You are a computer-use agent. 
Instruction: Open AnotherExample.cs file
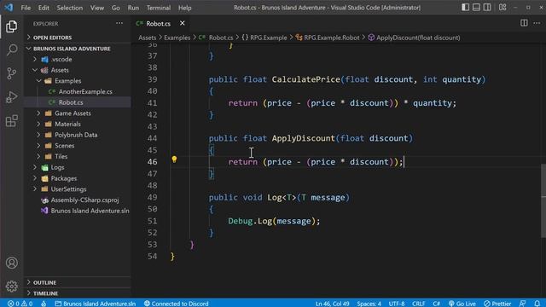pyautogui.click(x=78, y=91)
